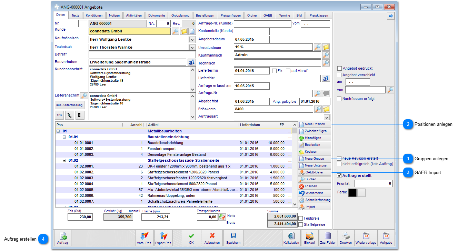Click the Betreff input field
Image resolution: width=458 pixels, height=252 pixels.
coord(142,55)
